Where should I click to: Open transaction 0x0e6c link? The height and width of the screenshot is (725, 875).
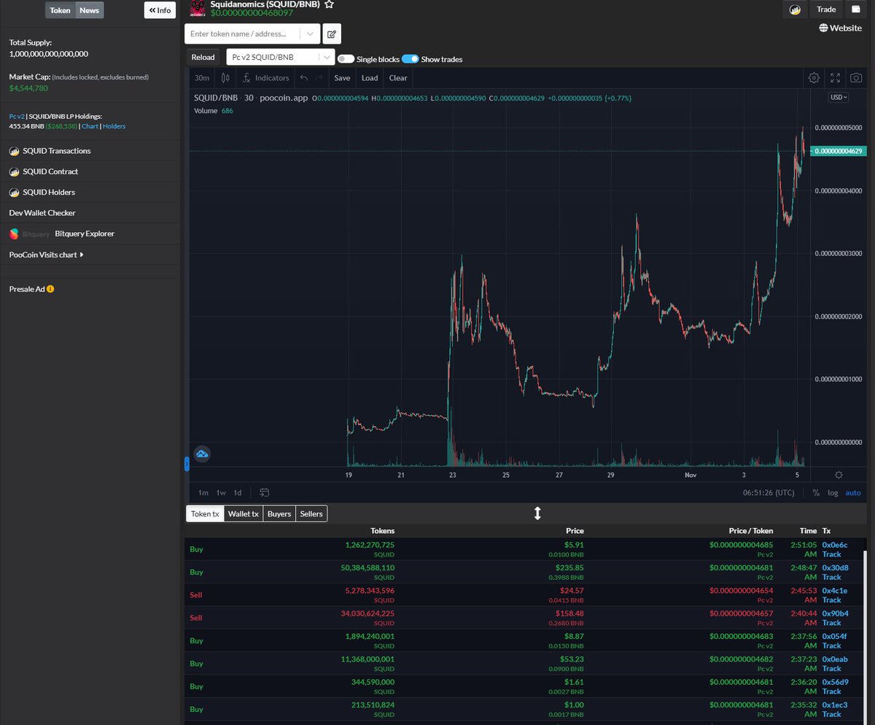[835, 545]
